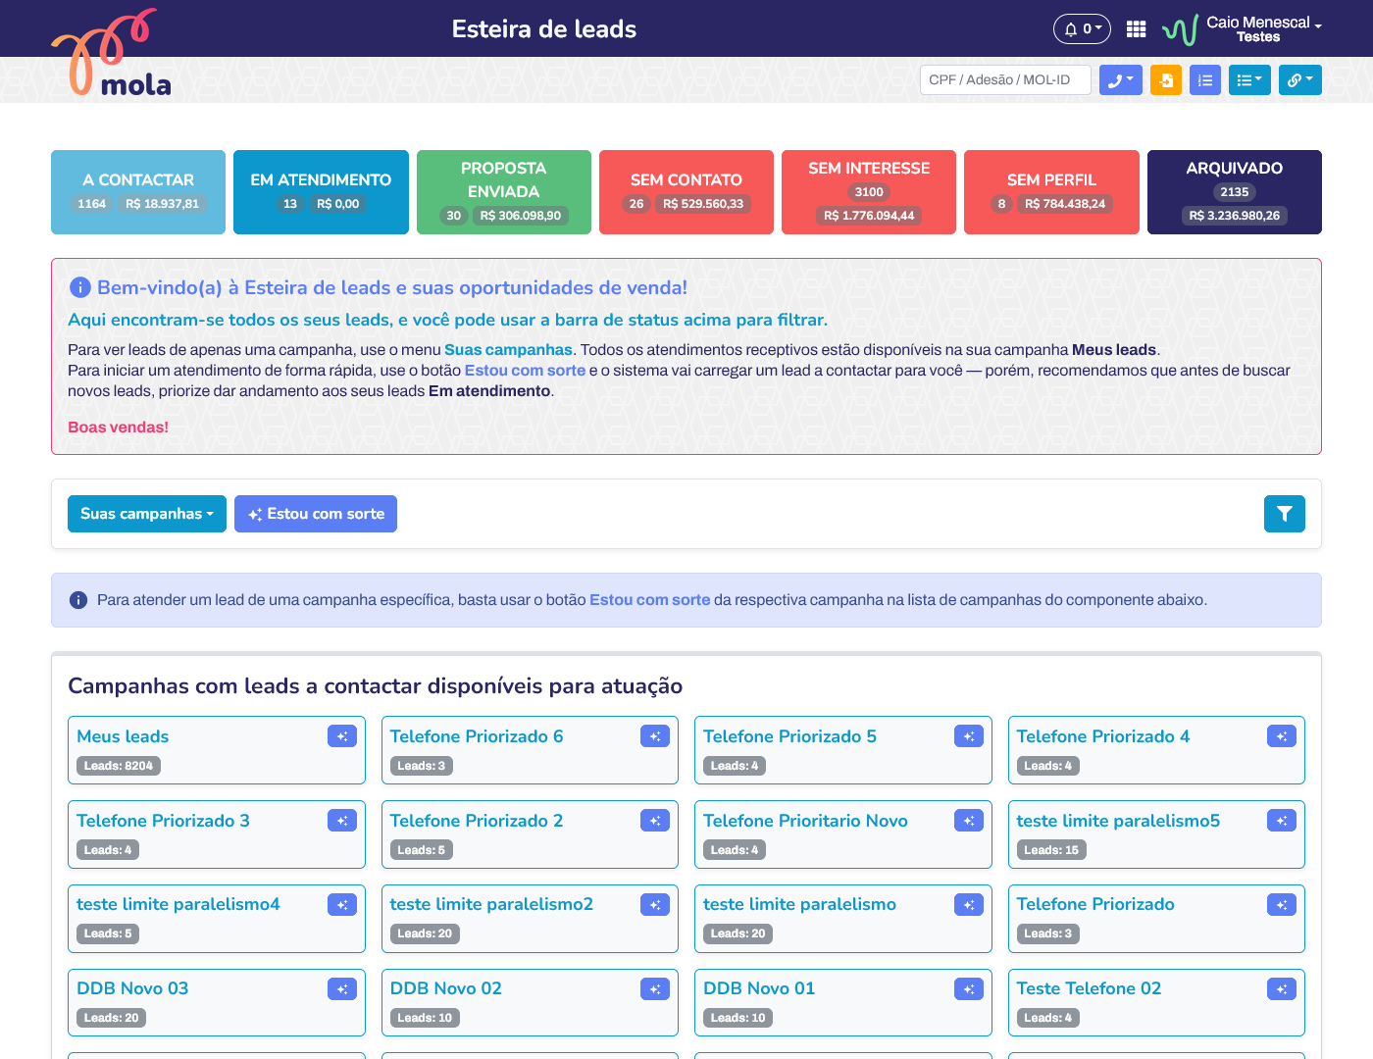The width and height of the screenshot is (1373, 1059).
Task: Open the notifications bell dropdown
Action: click(1082, 29)
